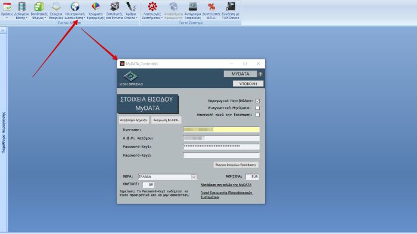This screenshot has width=417, height=234.
Task: Tick Αποστολή κατά την Εκτύπωση checkbox
Action: click(x=257, y=115)
